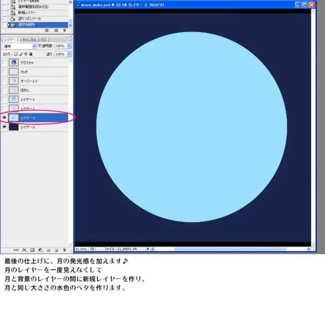Open the blend mode 通常 dropdown

coord(34,46)
